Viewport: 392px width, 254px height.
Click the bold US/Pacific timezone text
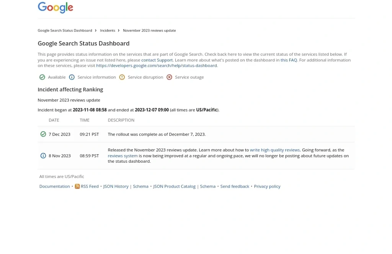[207, 110]
